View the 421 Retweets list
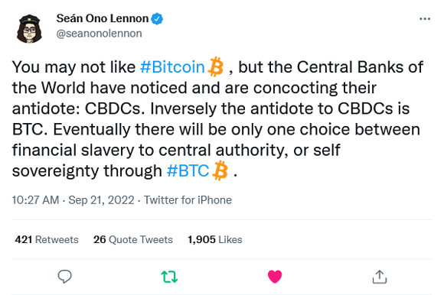Viewport: 444px width, 295px height. tap(47, 240)
